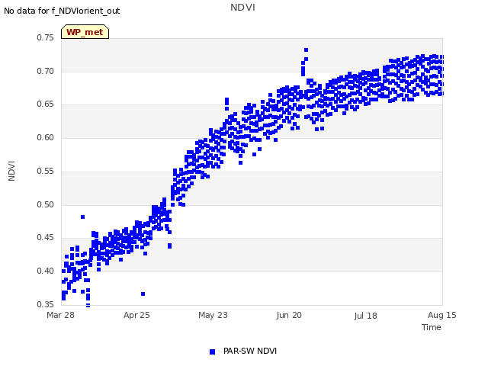Click the Aug 15 x-axis tick label
The height and width of the screenshot is (366, 488).
point(442,315)
